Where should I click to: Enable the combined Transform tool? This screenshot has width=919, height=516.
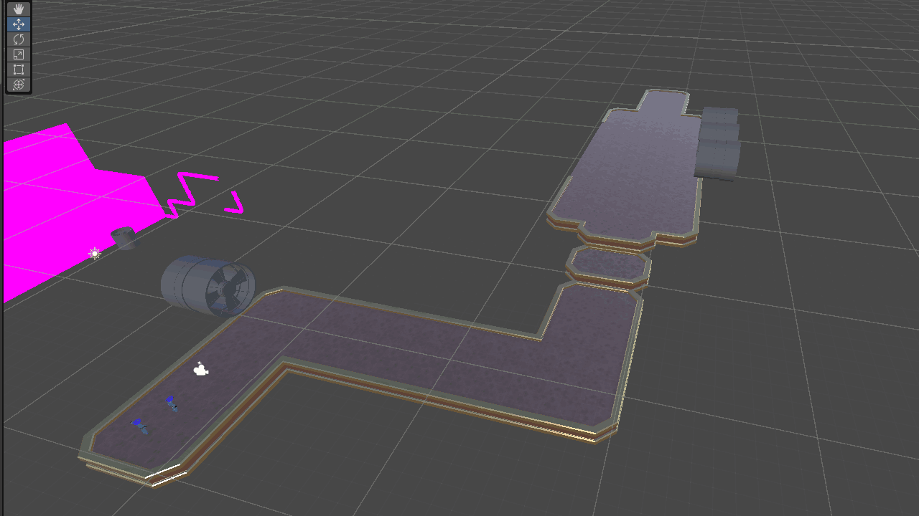pos(19,85)
